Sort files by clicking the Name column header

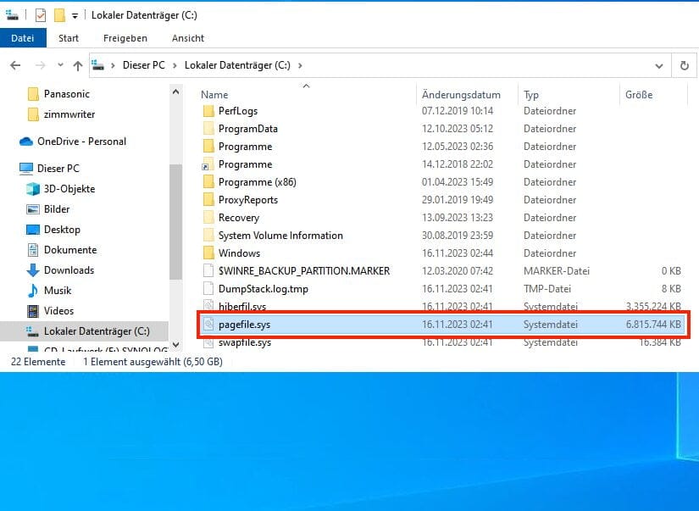(x=214, y=94)
